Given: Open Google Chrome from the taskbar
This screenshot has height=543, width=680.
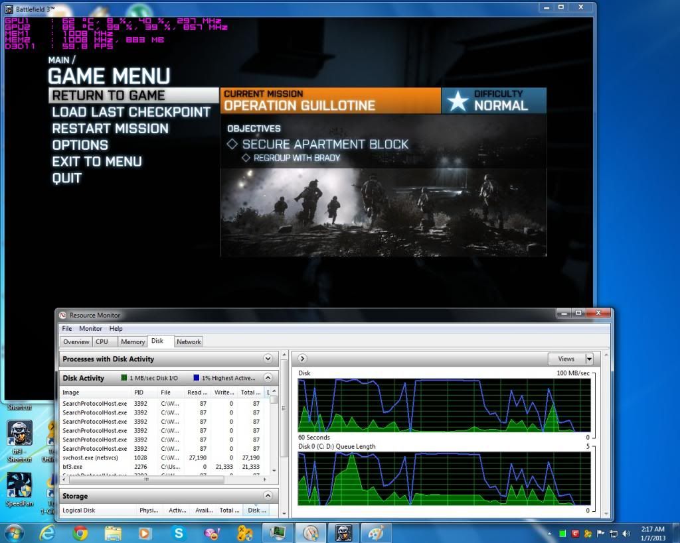Looking at the screenshot, I should coord(80,532).
